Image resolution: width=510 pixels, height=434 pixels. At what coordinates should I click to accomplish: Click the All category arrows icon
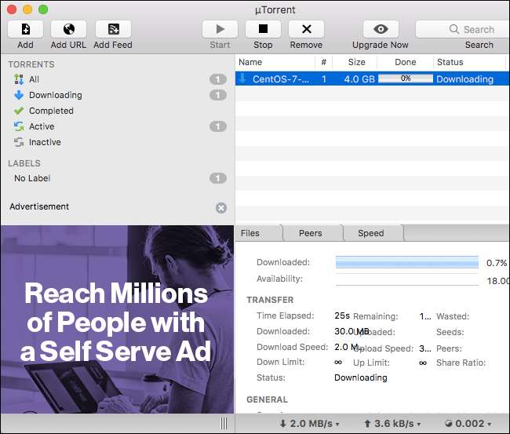pos(19,79)
